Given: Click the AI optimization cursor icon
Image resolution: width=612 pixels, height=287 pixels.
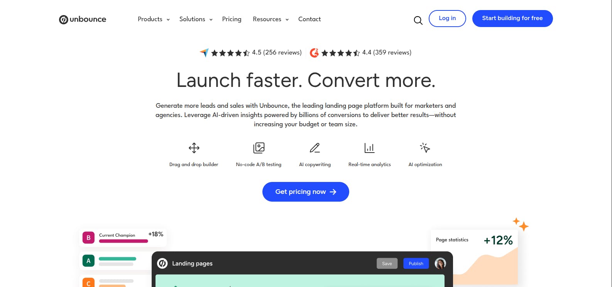Looking at the screenshot, I should (425, 148).
